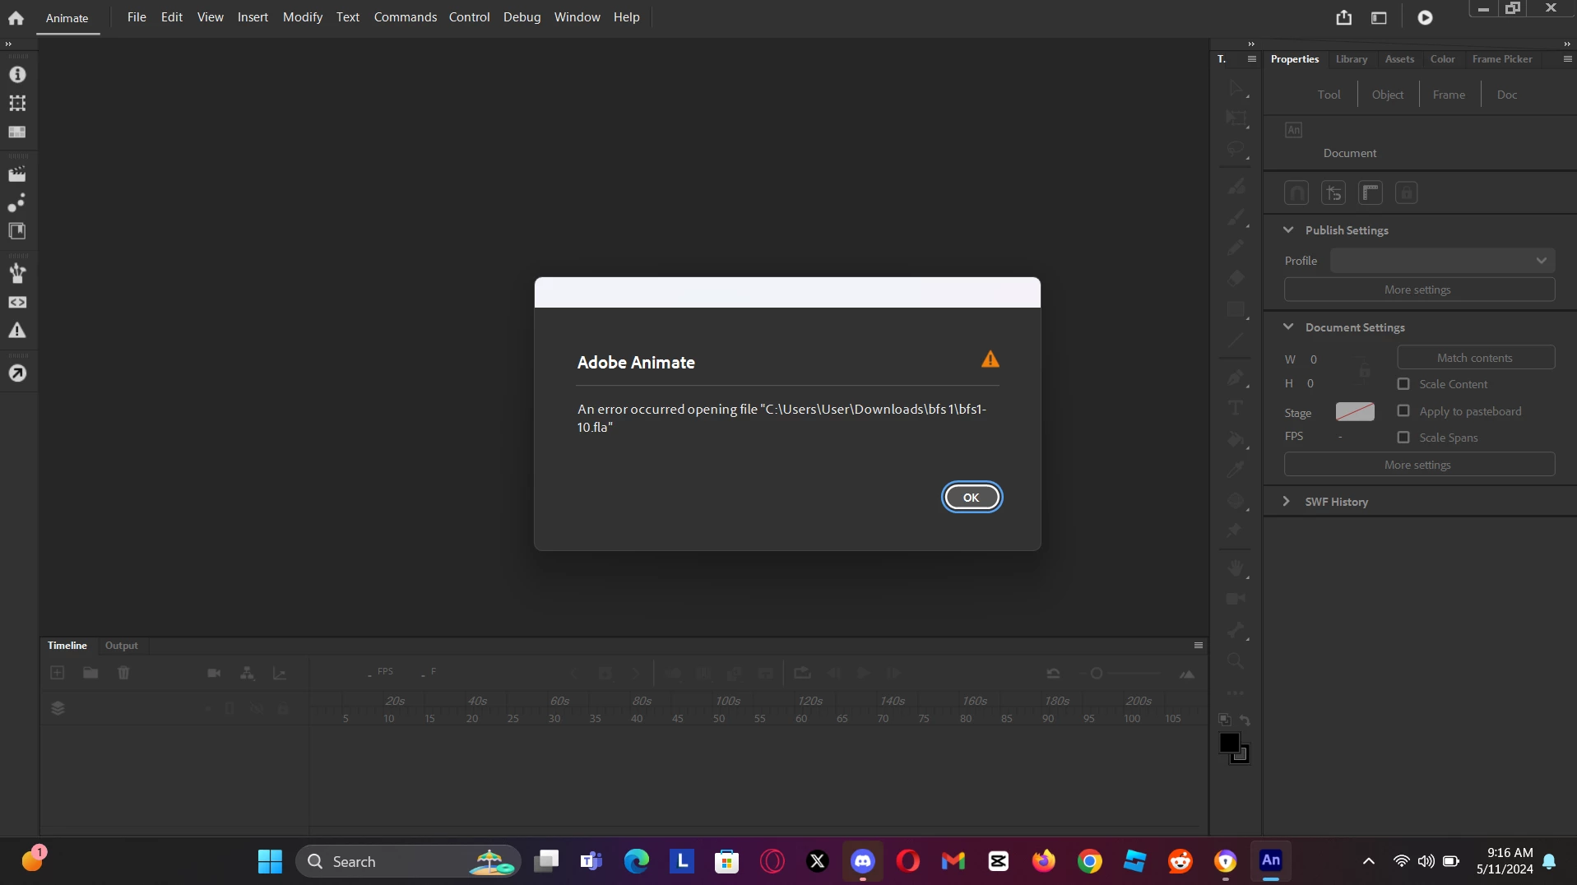This screenshot has height=885, width=1577.
Task: Switch to the Output tab
Action: coord(121,646)
